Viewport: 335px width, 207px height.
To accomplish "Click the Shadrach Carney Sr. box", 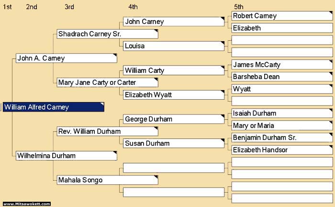I will point(108,34).
